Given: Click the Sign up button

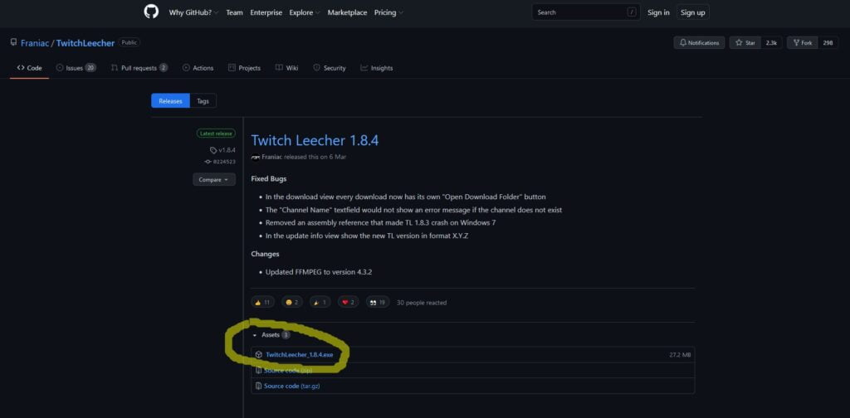Looking at the screenshot, I should pyautogui.click(x=692, y=12).
